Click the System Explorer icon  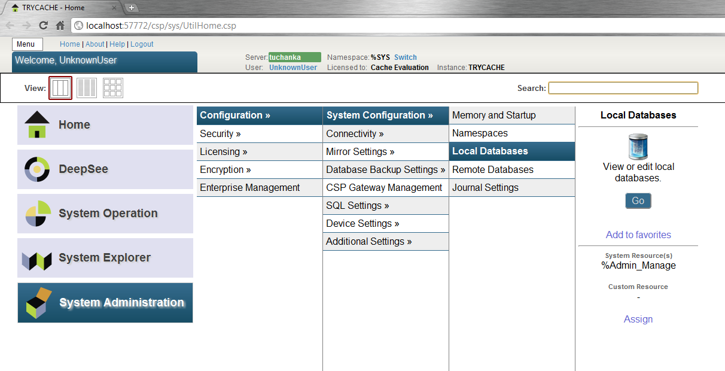click(x=36, y=259)
